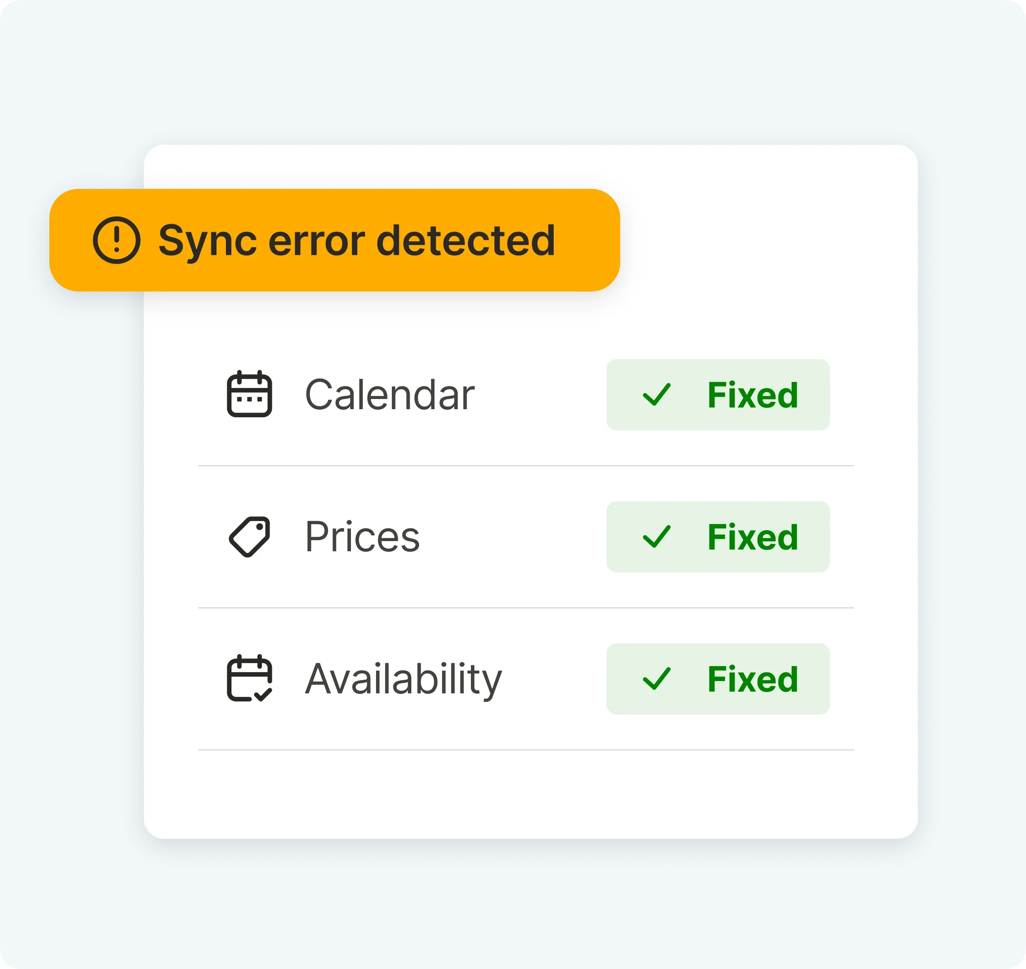The image size is (1026, 969).
Task: Open the Calendar row label
Action: (390, 395)
